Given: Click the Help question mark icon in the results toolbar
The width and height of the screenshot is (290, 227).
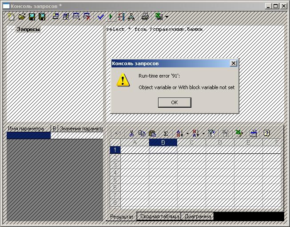Looking at the screenshot, I should pyautogui.click(x=266, y=133).
